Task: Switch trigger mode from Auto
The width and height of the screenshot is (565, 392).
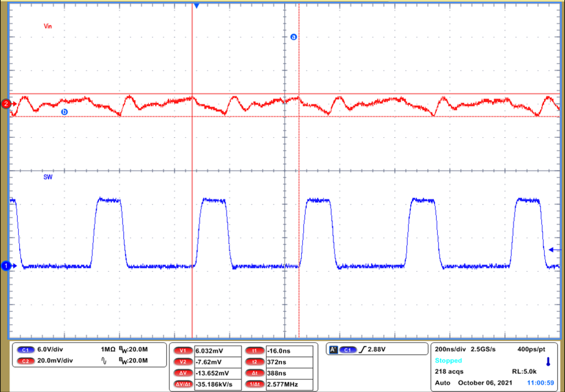Action: click(x=442, y=382)
